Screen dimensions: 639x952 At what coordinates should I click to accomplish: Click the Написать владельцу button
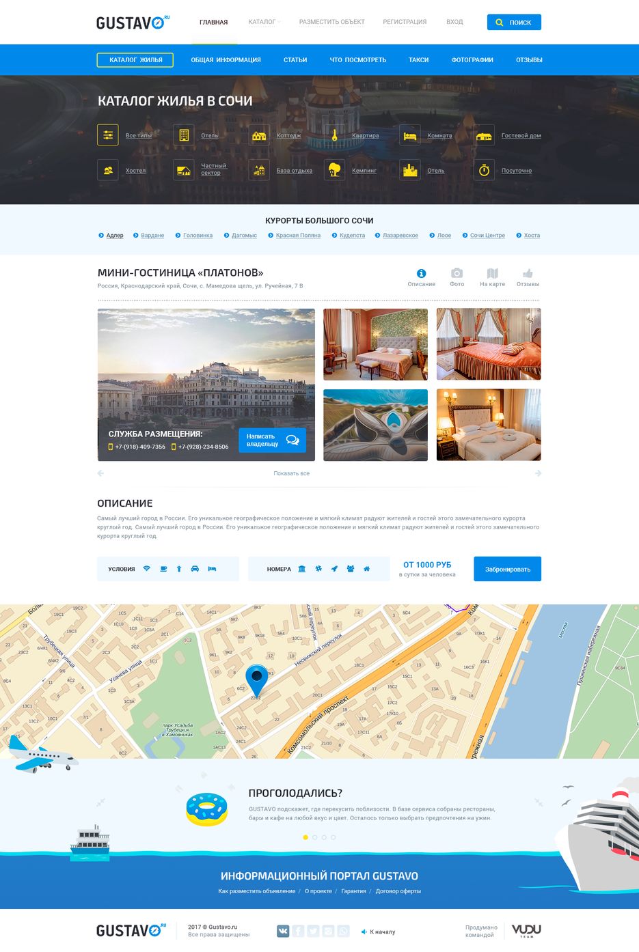tap(272, 440)
